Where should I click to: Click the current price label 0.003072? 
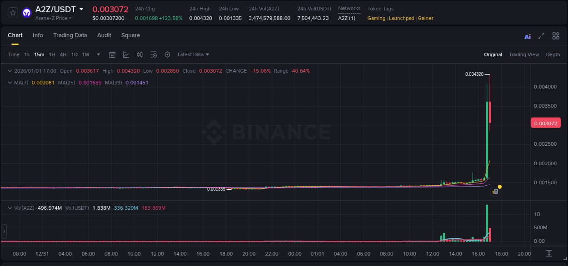coord(545,123)
